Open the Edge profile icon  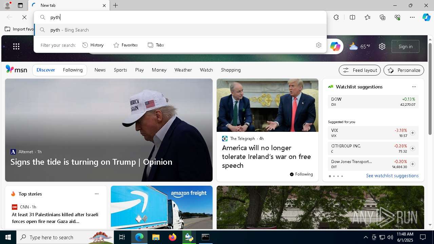point(7,5)
